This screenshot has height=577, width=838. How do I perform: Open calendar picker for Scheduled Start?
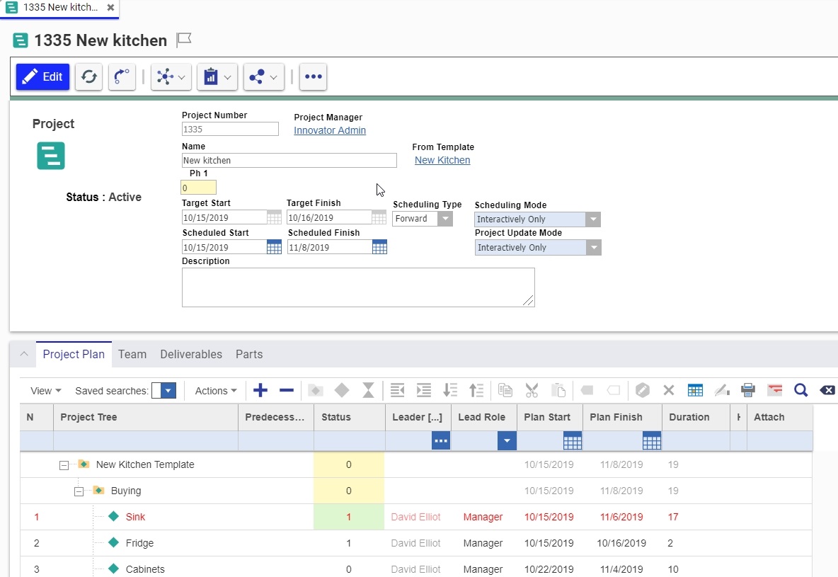pyautogui.click(x=274, y=247)
